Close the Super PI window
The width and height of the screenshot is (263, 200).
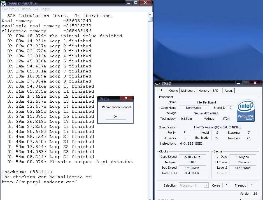tap(145, 3)
